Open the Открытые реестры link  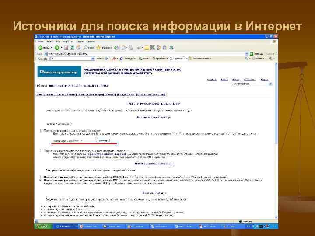click(x=151, y=94)
